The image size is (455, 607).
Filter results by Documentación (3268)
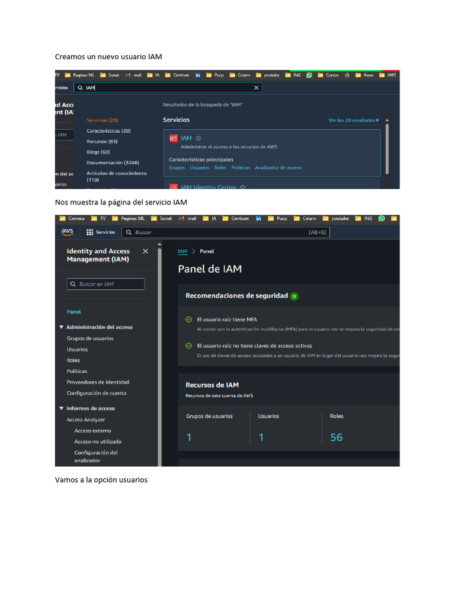(113, 162)
